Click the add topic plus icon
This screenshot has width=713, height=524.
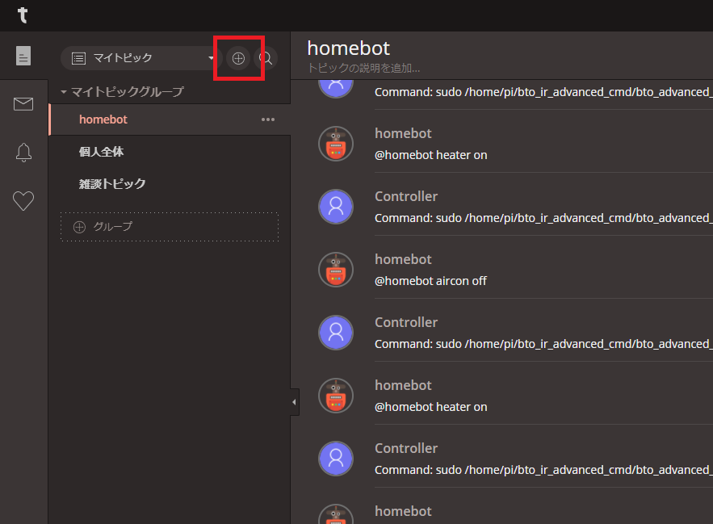[x=238, y=58]
